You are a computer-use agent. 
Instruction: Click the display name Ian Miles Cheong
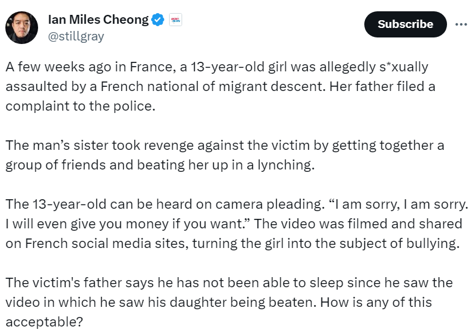click(98, 20)
